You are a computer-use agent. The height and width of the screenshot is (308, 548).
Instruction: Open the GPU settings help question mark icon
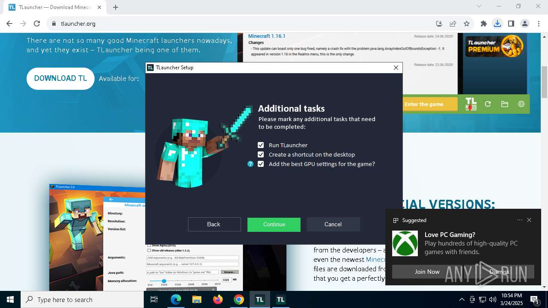(250, 164)
